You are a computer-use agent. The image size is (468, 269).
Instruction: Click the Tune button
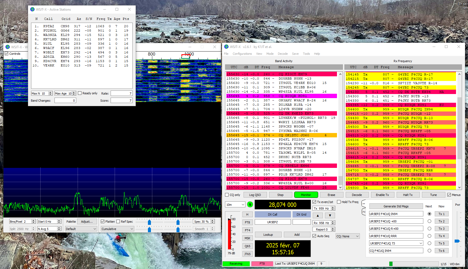[433, 195]
